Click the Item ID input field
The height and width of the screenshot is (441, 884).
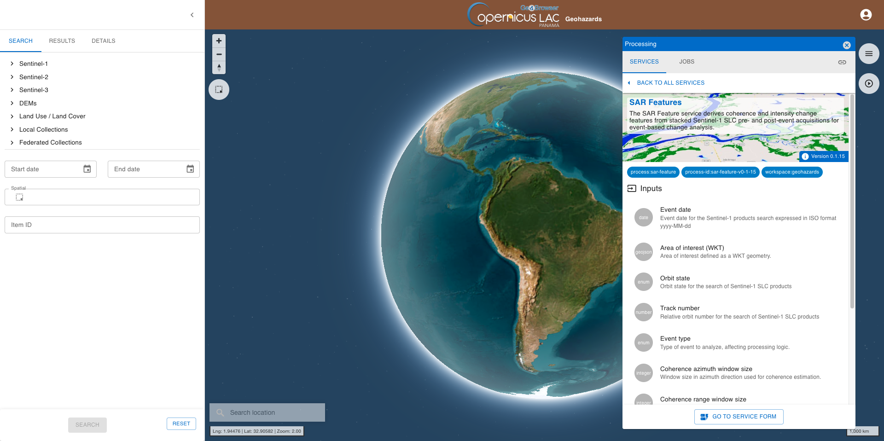[102, 225]
